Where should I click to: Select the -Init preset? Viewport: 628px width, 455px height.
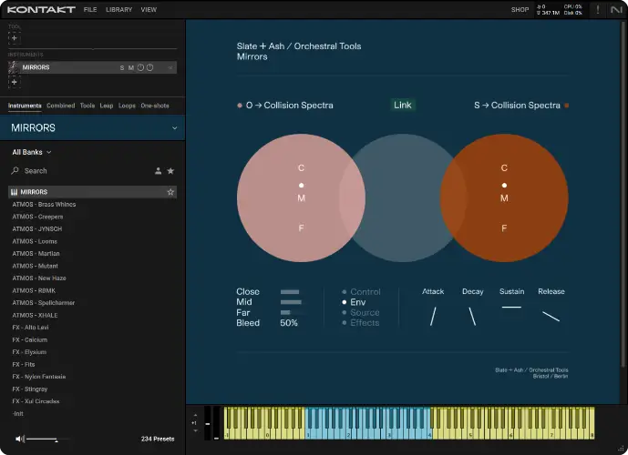point(18,414)
